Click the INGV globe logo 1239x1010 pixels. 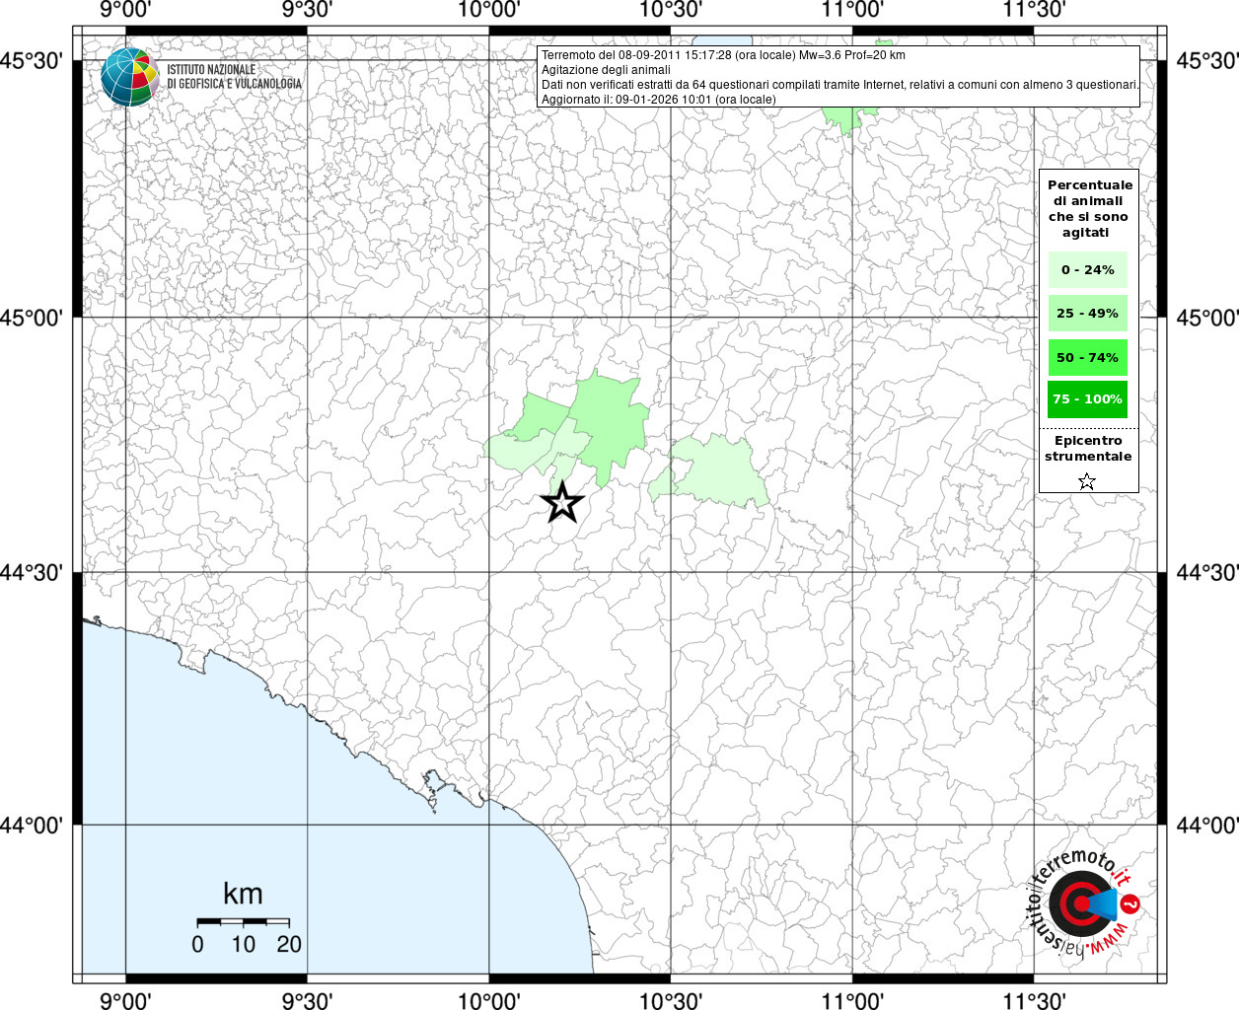coord(129,77)
